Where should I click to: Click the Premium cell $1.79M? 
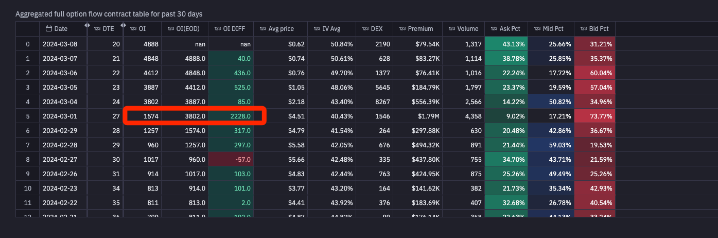(x=418, y=116)
